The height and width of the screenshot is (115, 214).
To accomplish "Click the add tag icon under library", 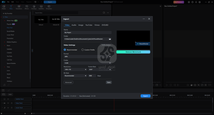I will pyautogui.click(x=4, y=85).
